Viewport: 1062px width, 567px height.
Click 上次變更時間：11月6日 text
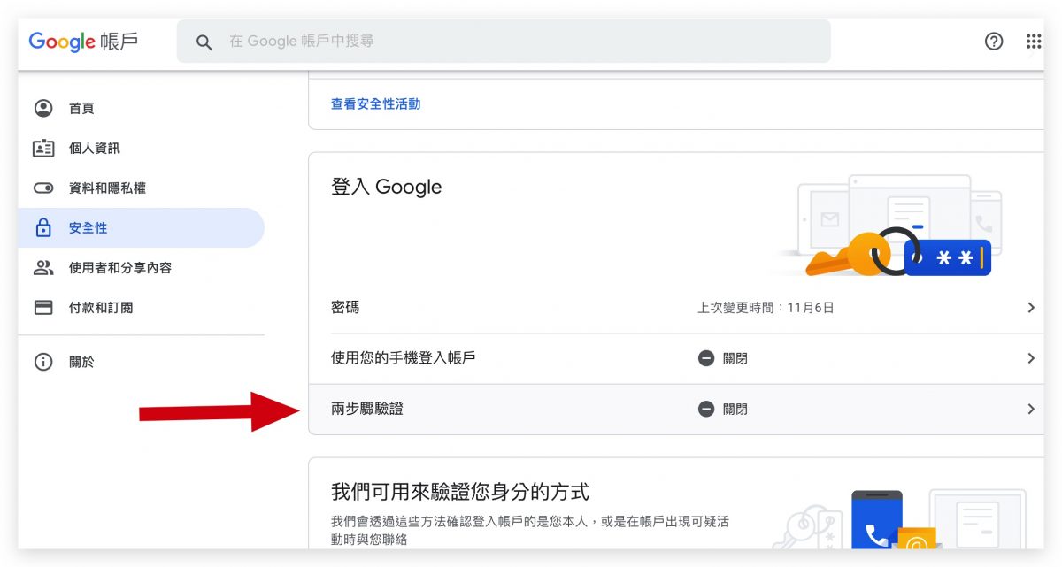click(x=766, y=308)
